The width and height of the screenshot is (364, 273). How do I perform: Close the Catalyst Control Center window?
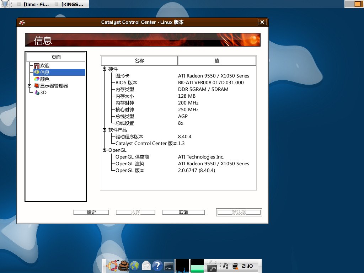click(x=262, y=22)
